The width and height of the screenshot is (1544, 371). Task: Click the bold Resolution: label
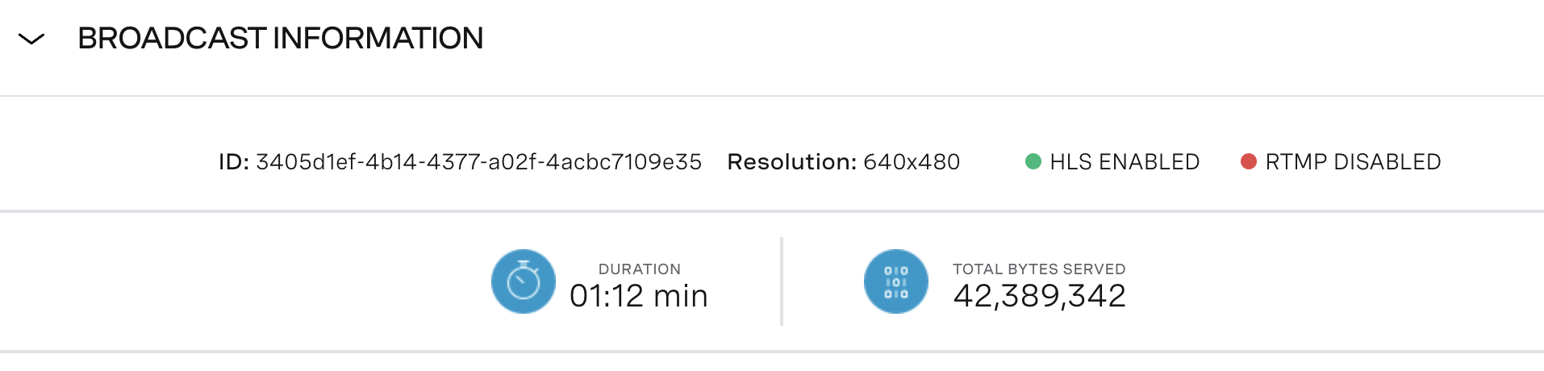[x=791, y=162]
